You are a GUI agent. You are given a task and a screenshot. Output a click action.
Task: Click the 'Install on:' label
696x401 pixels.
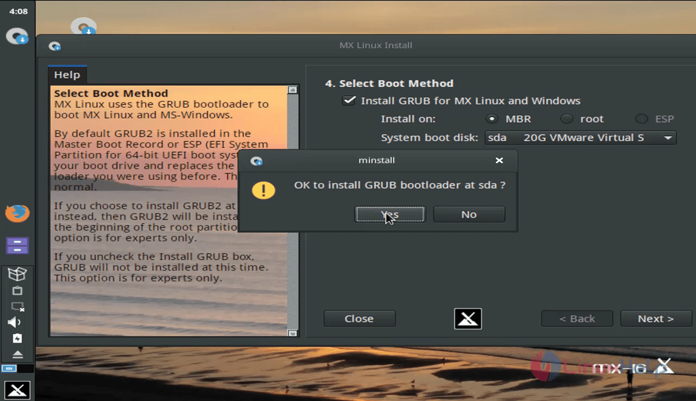pyautogui.click(x=408, y=119)
